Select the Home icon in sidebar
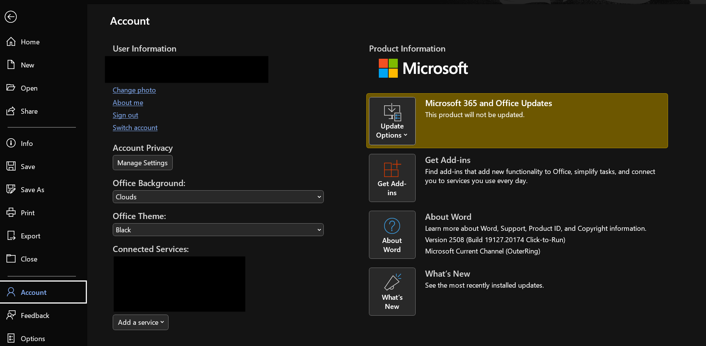This screenshot has width=706, height=346. click(11, 42)
